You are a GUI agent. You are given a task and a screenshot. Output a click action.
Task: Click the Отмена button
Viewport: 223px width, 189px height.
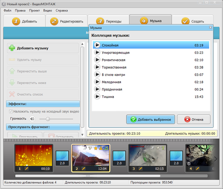coord(194,119)
